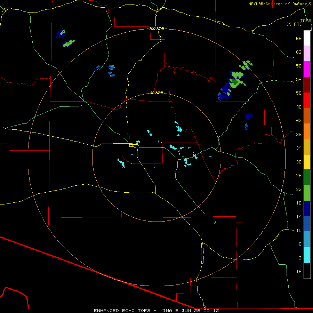Image resolution: width=313 pixels, height=313 pixels.
Task: Click the legend value 14
Action: tap(299, 217)
